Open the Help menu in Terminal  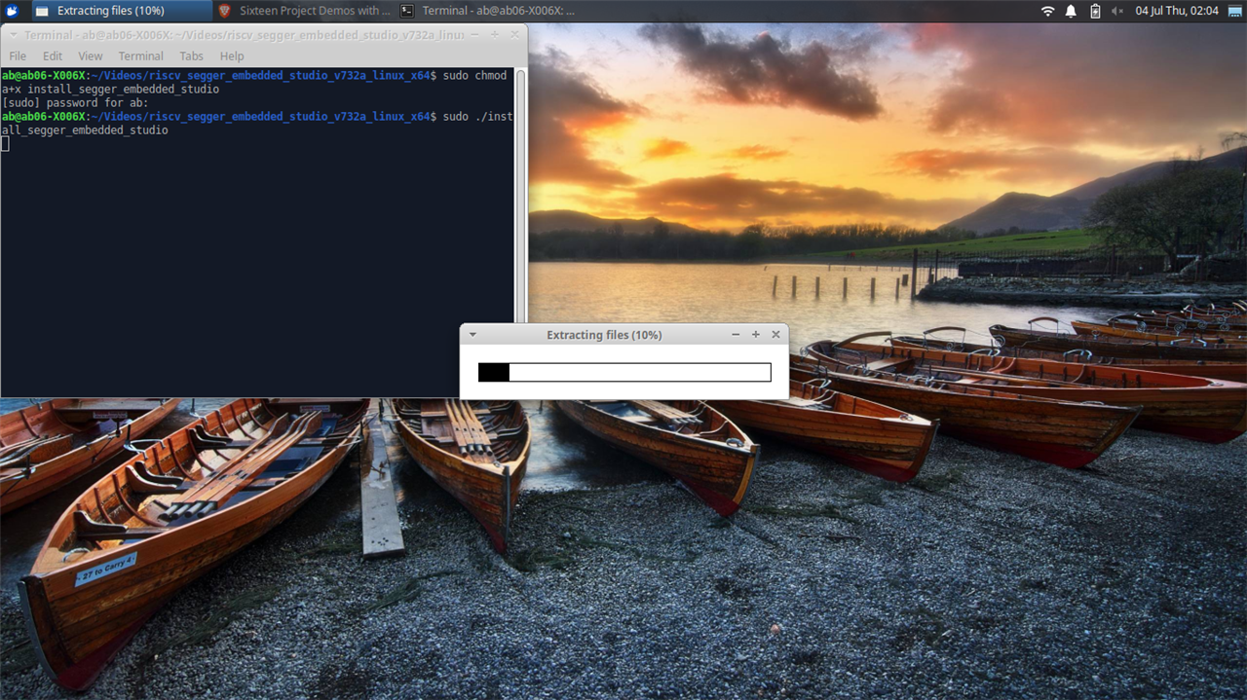tap(232, 56)
